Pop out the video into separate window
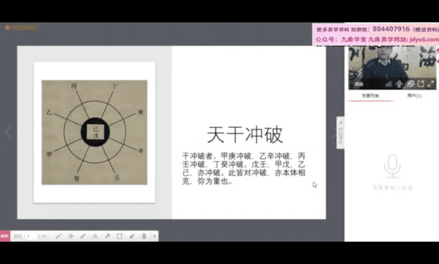 (x=421, y=84)
